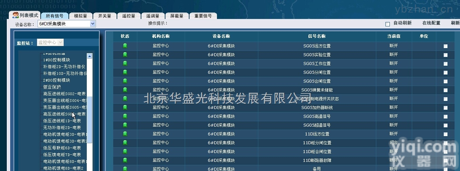This screenshot has height=171, width=460.
Task: Select 补偿柜10D-无功补偿仪 in the device tree
Action: click(x=65, y=73)
